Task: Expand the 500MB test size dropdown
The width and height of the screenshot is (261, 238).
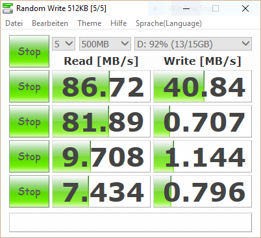Action: (105, 44)
